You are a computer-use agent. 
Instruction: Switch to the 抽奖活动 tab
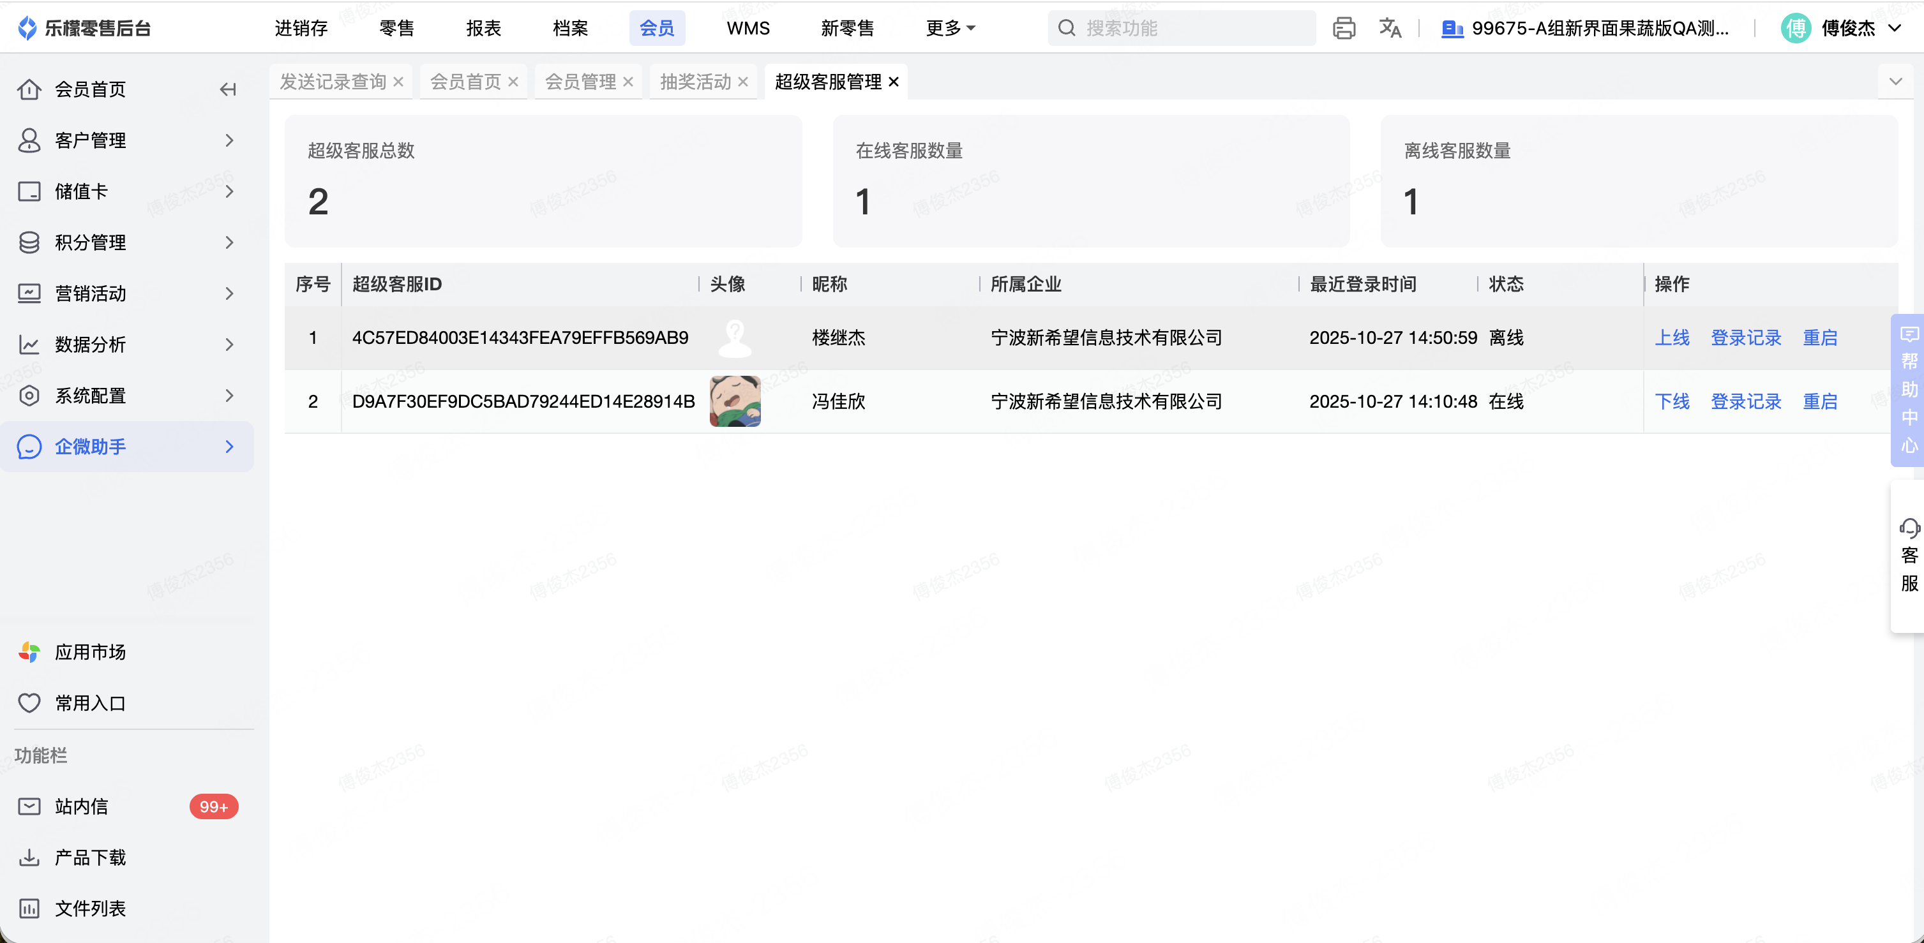pos(695,82)
